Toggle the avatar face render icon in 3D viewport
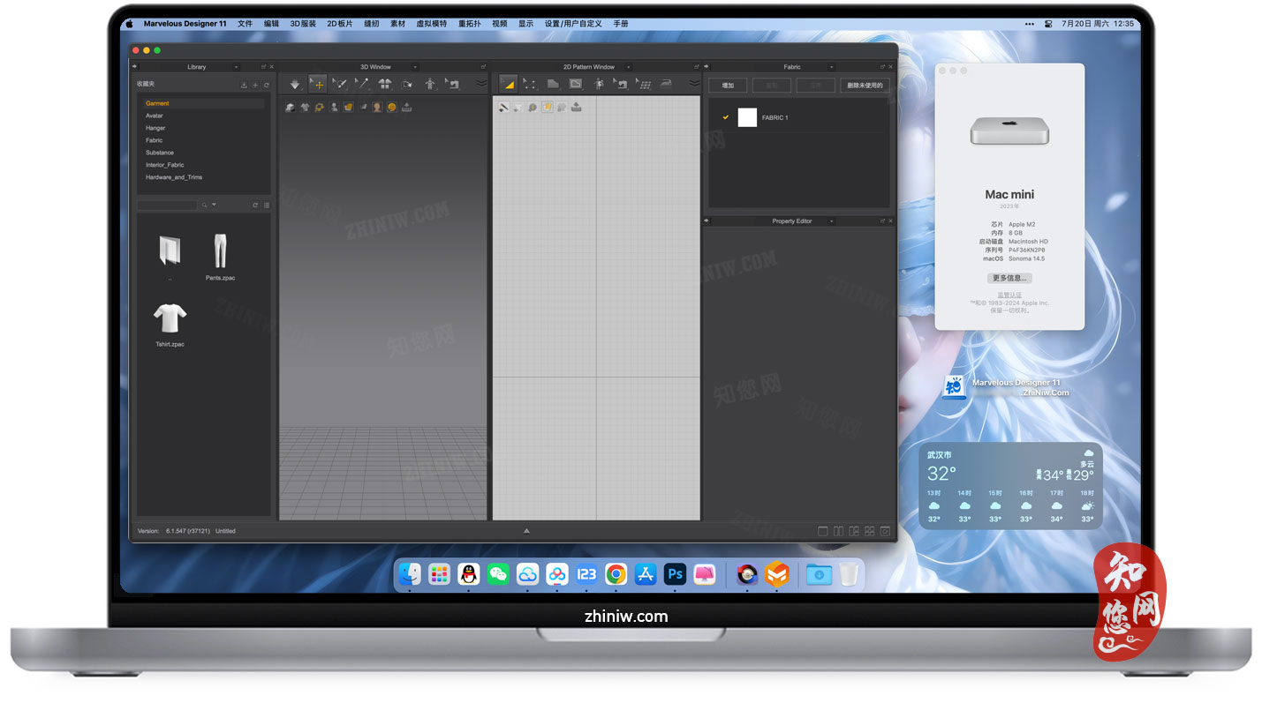This screenshot has height=703, width=1262. [x=377, y=108]
